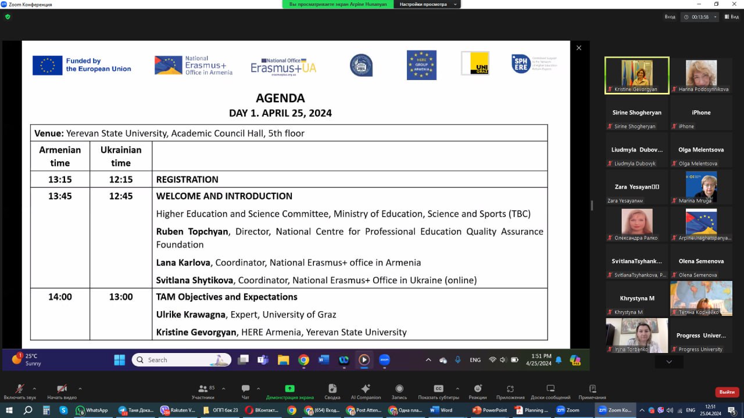Open the Реакции reactions icon

point(478,389)
